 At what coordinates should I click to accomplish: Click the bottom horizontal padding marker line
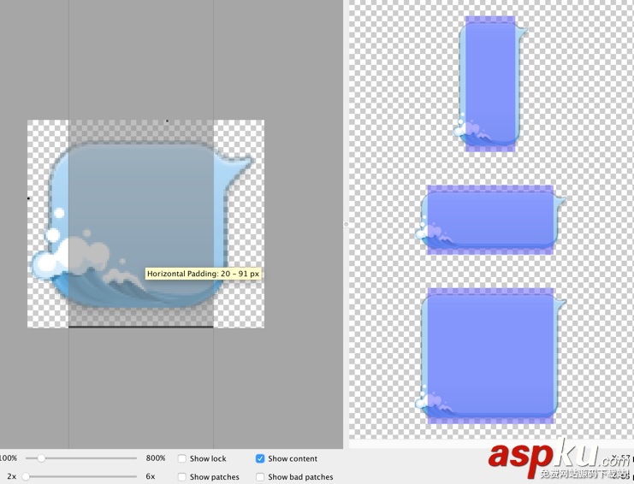pyautogui.click(x=141, y=327)
